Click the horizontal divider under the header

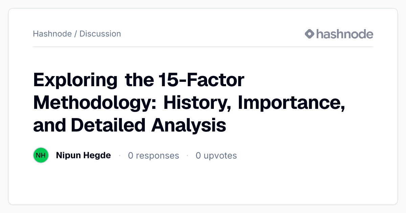(x=203, y=47)
